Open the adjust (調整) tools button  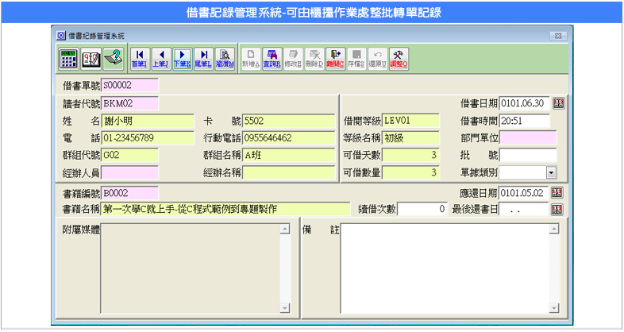(400, 57)
